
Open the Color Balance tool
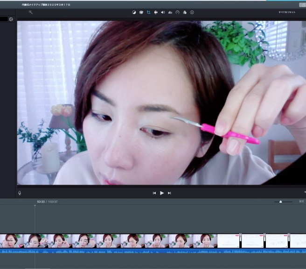(134, 12)
